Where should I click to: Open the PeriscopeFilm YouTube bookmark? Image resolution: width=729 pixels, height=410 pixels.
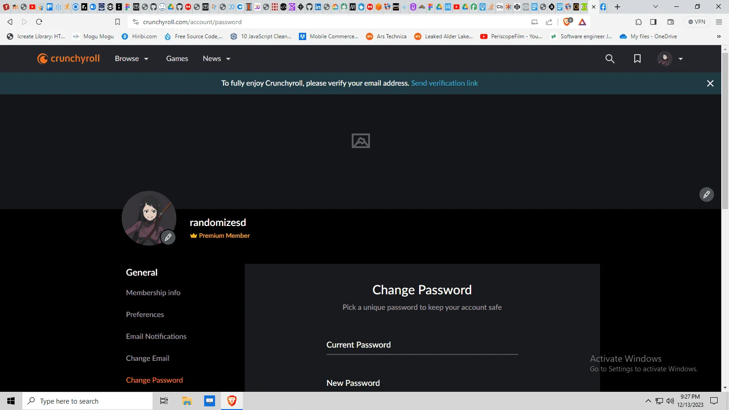pos(511,36)
